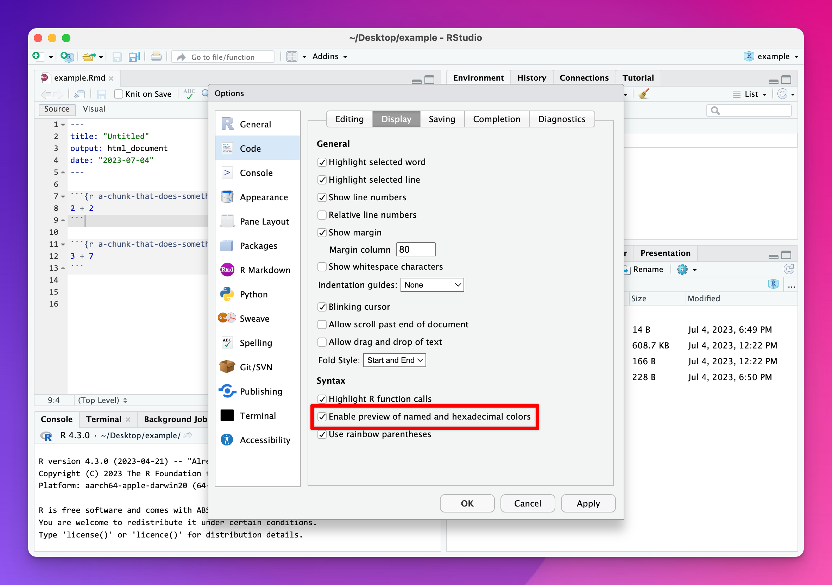The image size is (832, 585).
Task: Disable Use rainbow parentheses
Action: click(322, 434)
